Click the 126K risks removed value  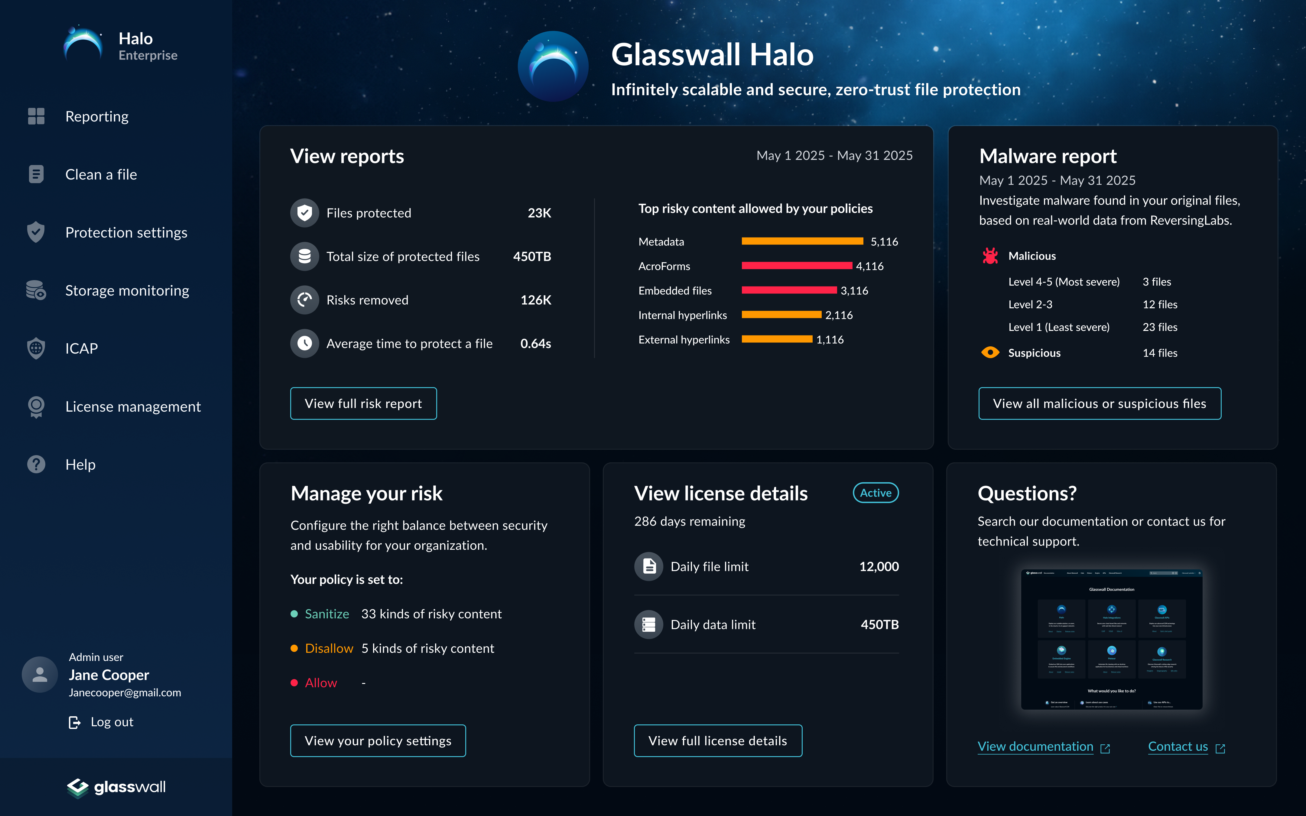536,300
